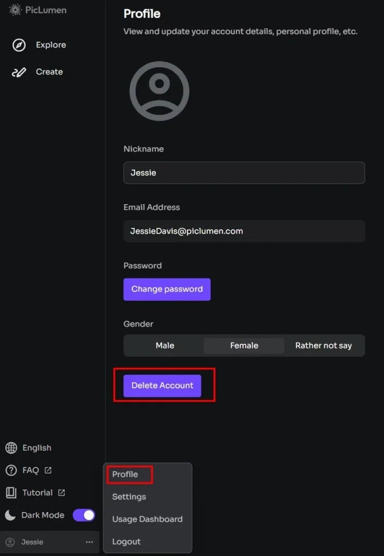Click the Tutorial book icon
The width and height of the screenshot is (384, 556).
tap(11, 493)
